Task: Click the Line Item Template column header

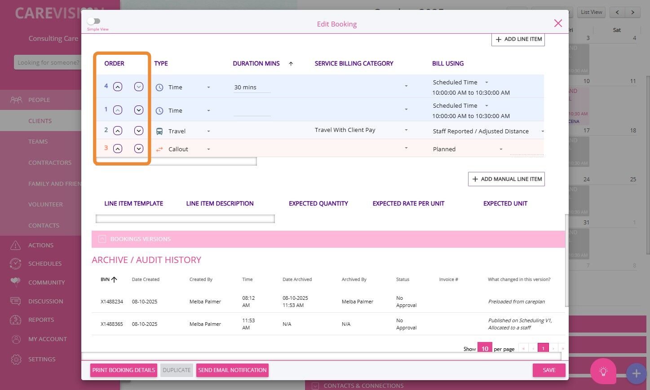Action: coord(134,204)
